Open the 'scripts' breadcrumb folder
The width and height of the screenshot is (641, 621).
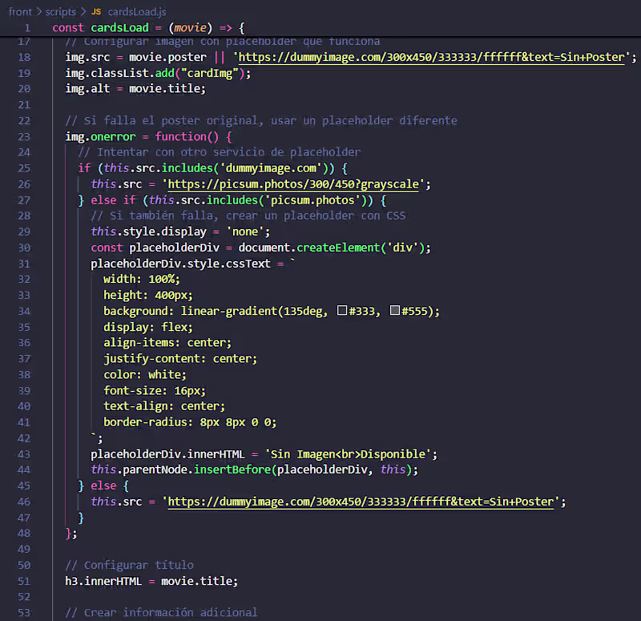(x=61, y=12)
